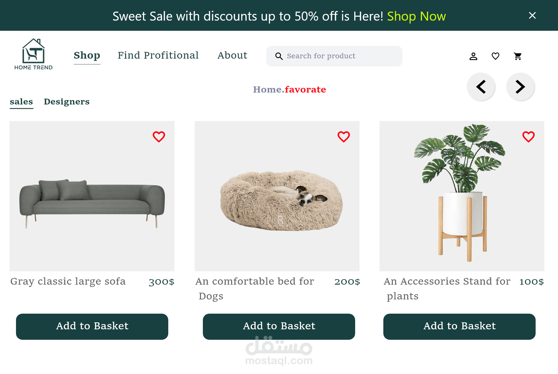Select the sales tab

[x=21, y=102]
